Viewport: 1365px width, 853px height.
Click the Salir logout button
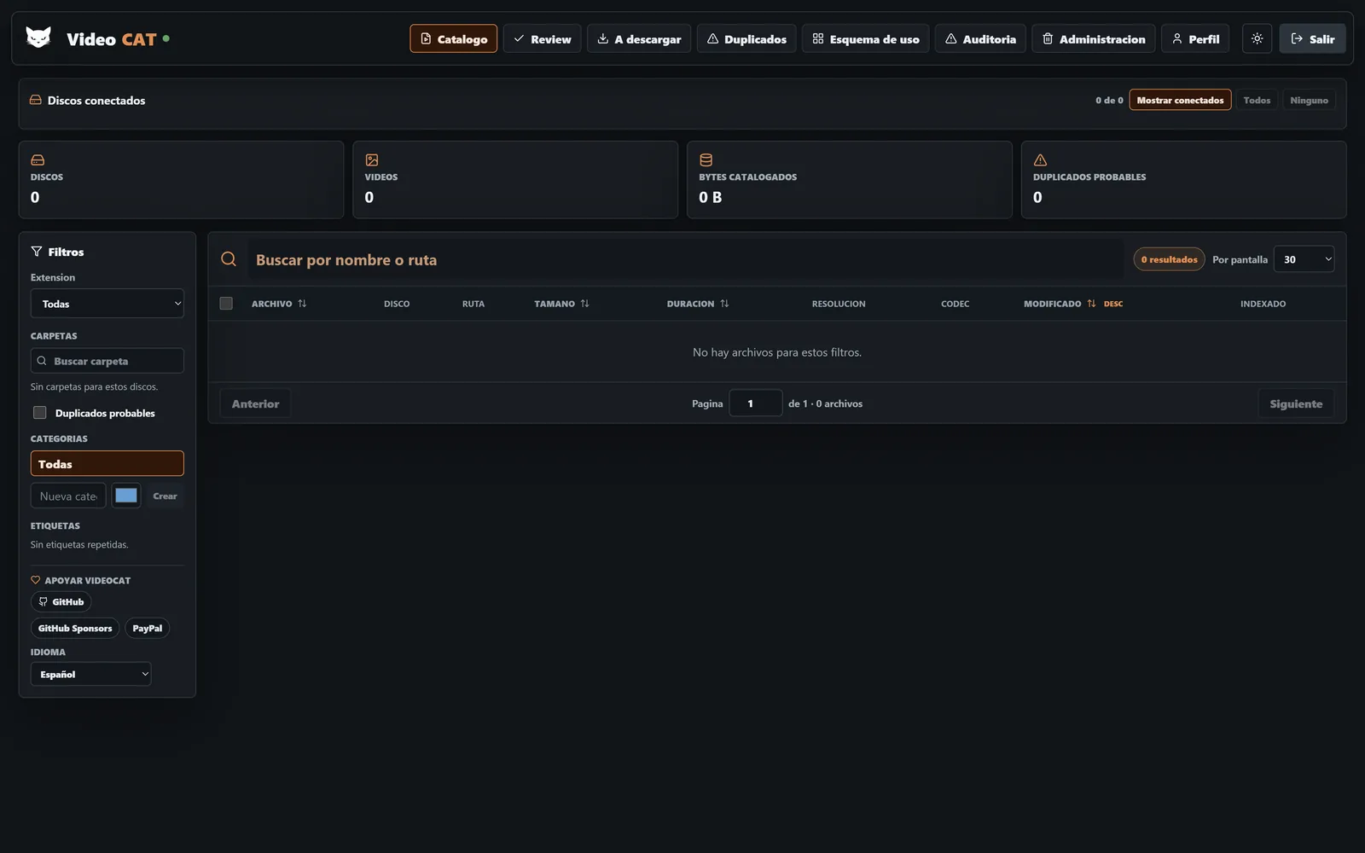point(1312,38)
